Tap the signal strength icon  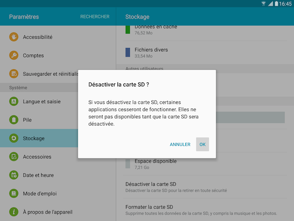coord(270,3)
